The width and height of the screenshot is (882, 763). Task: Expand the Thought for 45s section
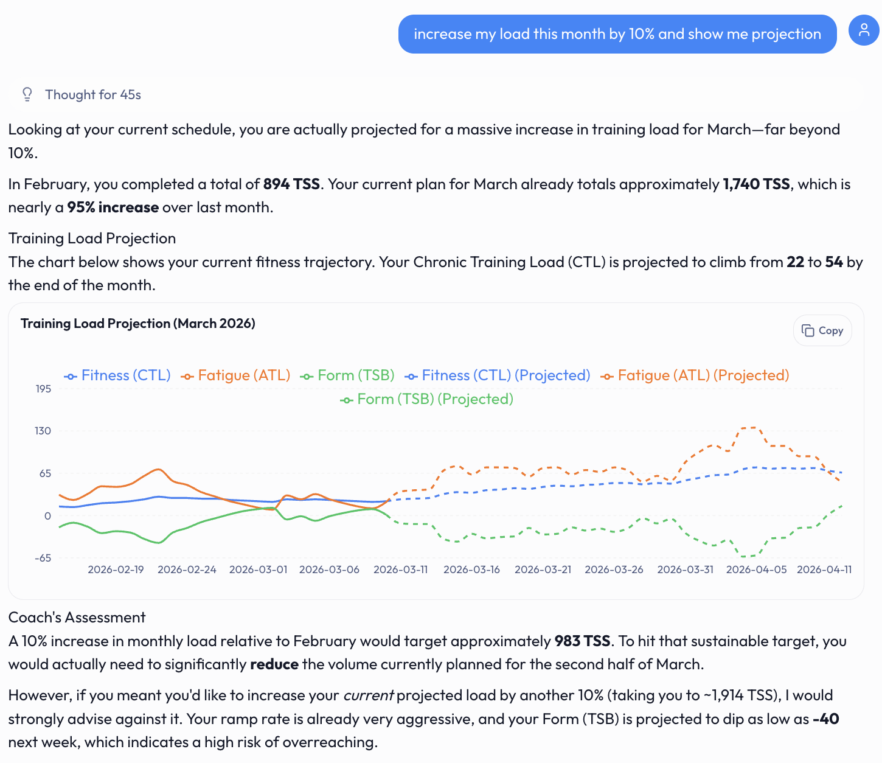tap(93, 94)
